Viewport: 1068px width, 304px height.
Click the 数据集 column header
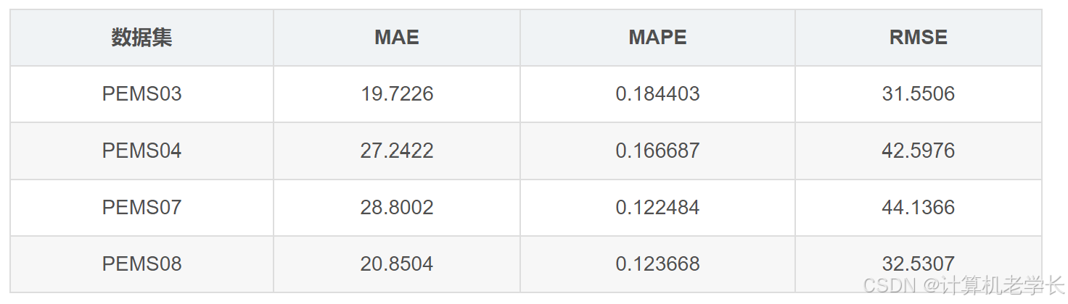(141, 38)
